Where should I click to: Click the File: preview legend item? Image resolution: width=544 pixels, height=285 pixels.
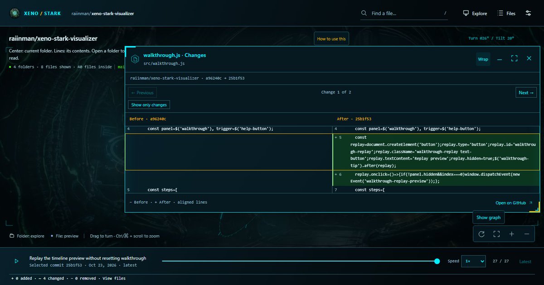click(x=64, y=236)
